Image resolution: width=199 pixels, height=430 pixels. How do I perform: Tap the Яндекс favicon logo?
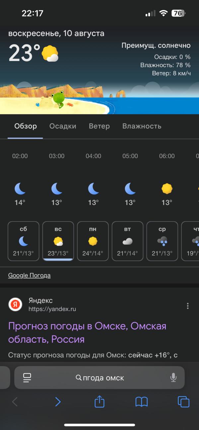click(x=15, y=304)
